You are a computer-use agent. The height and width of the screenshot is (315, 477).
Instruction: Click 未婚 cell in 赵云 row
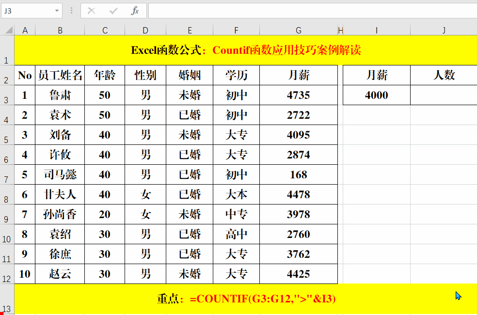(190, 274)
